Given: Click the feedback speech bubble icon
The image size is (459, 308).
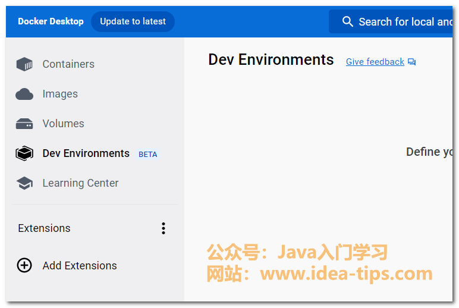Looking at the screenshot, I should (x=412, y=62).
